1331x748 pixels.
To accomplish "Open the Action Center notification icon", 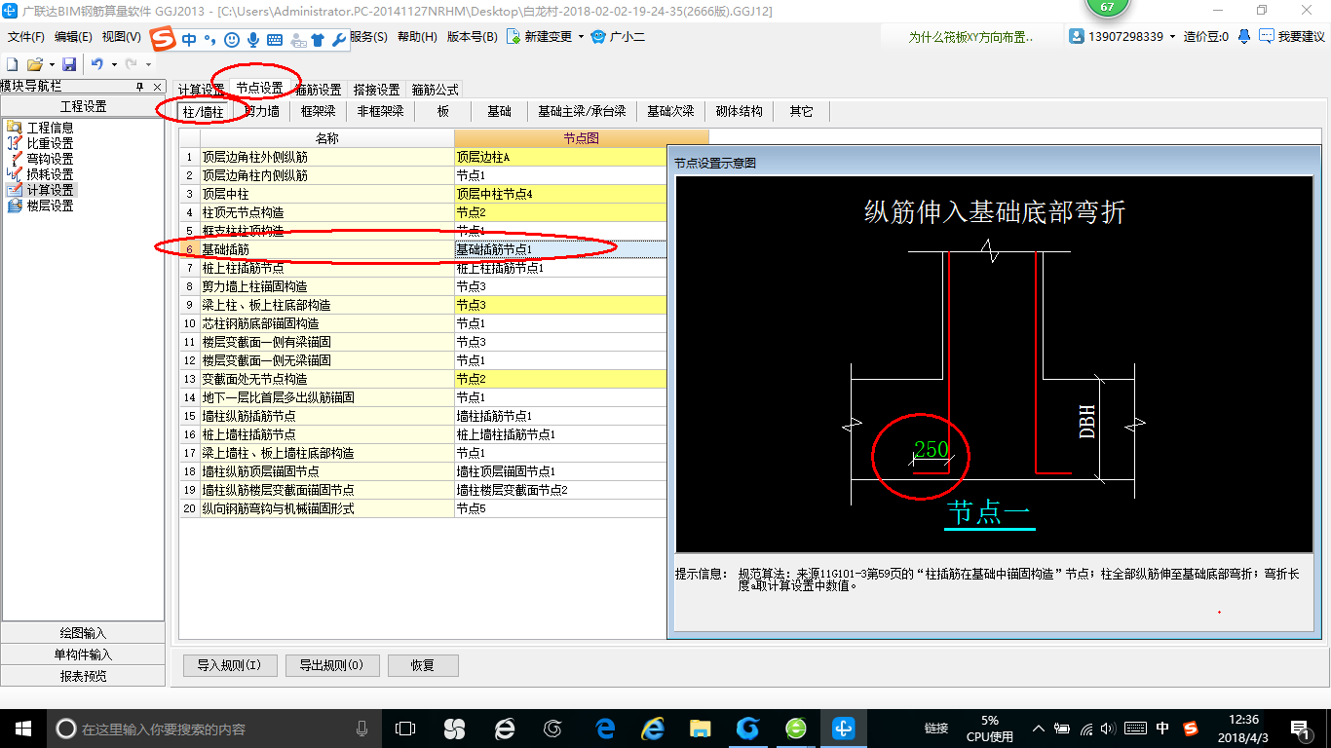I will point(1300,728).
